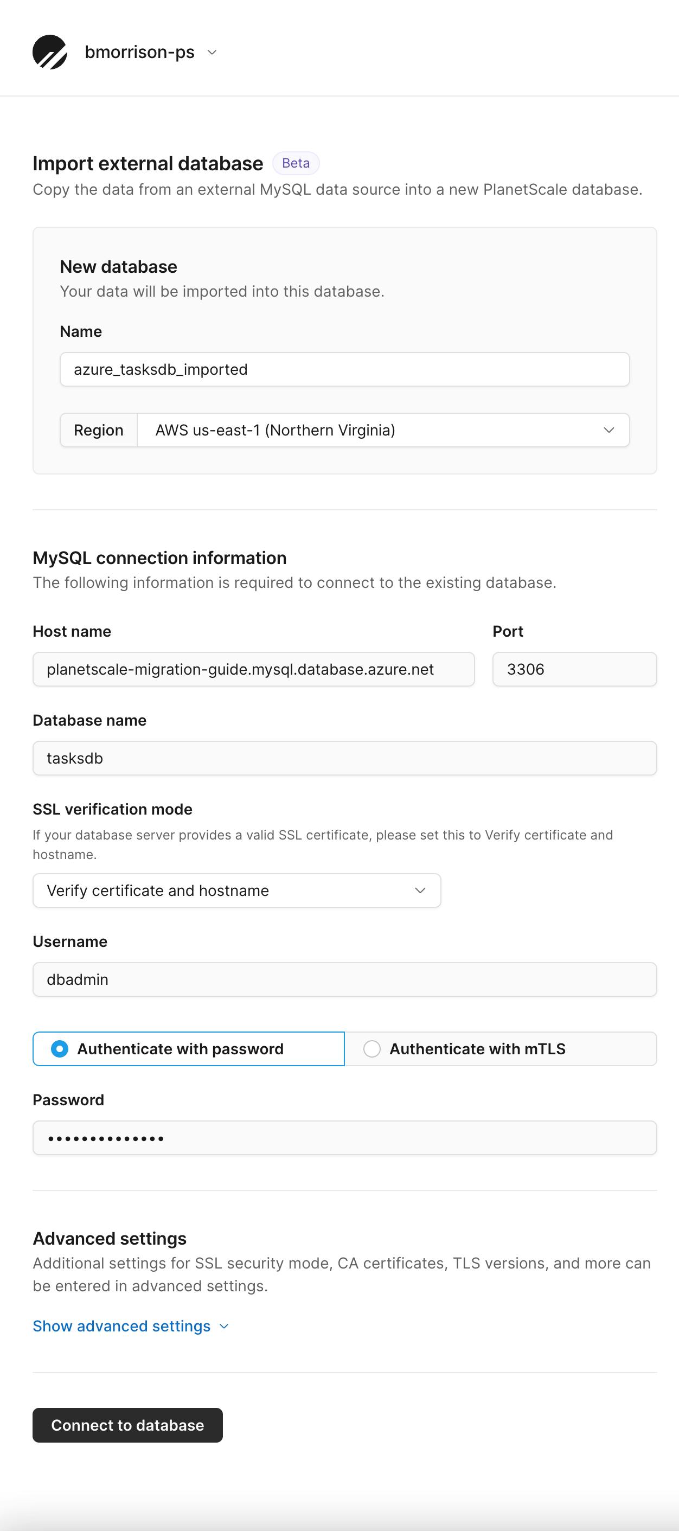Image resolution: width=679 pixels, height=1531 pixels.
Task: Open the SSL verification mode dropdown
Action: (x=236, y=891)
